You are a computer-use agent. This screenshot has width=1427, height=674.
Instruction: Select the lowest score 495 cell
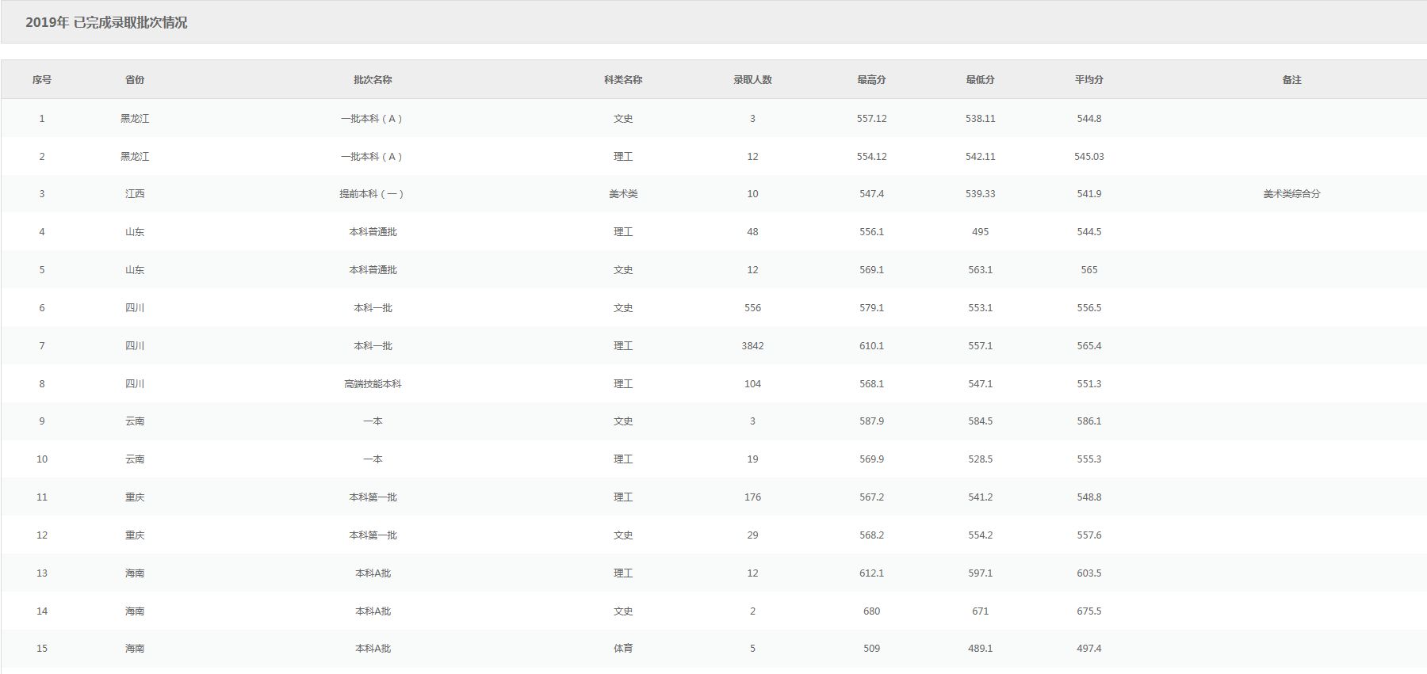click(980, 232)
